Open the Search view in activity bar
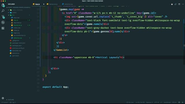The image size is (185, 104). click(3, 11)
